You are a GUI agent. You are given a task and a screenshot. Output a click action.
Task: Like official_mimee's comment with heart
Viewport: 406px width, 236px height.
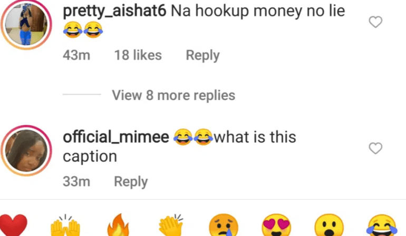coord(375,149)
